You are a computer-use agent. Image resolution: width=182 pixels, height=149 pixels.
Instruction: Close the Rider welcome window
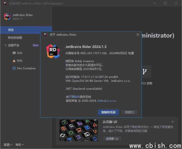coord(176,3)
